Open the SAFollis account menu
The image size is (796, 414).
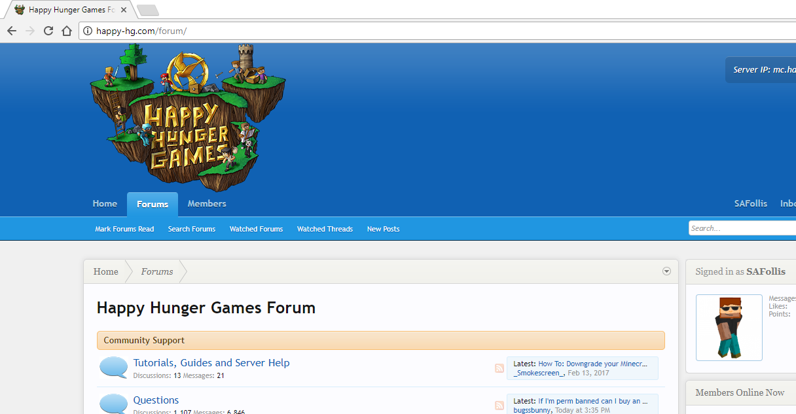(751, 203)
